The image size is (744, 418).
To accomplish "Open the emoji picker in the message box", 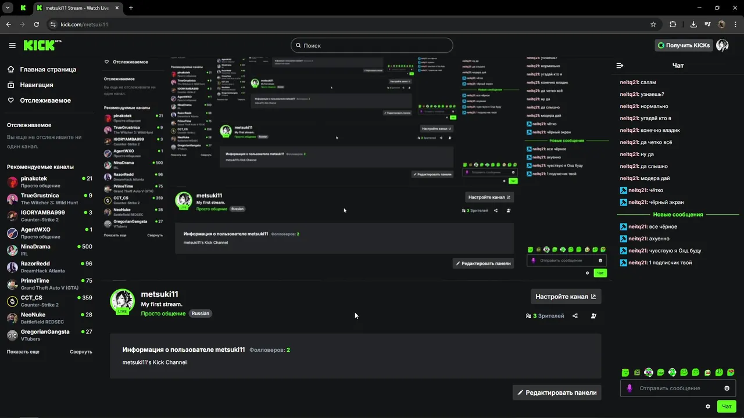I will coord(727,388).
